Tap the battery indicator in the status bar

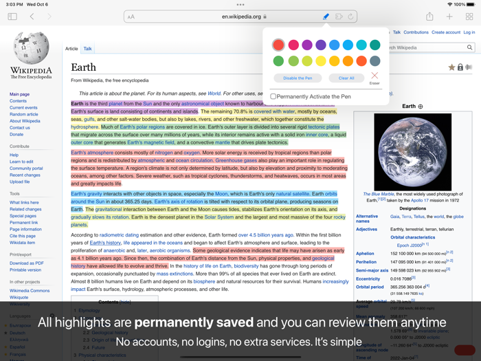[x=471, y=5]
